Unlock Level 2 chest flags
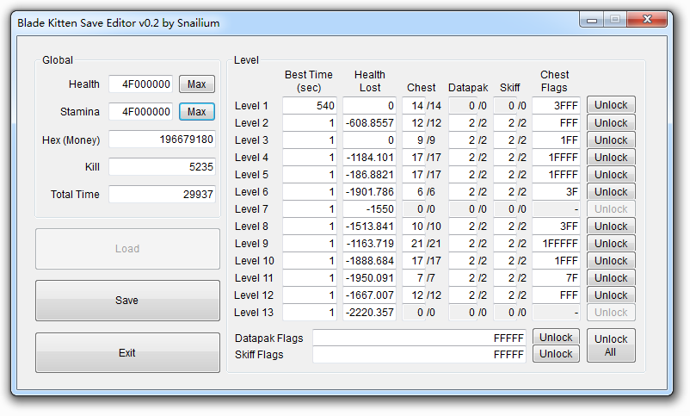 (x=611, y=123)
